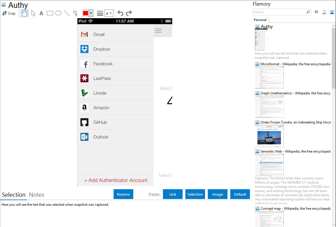Open the Semantic Web snapshot thumbnail

tap(269, 165)
